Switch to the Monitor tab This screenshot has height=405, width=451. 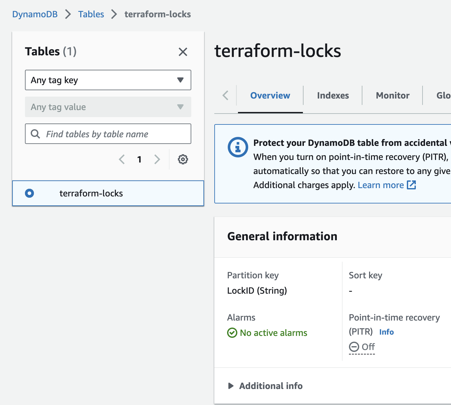tap(392, 96)
